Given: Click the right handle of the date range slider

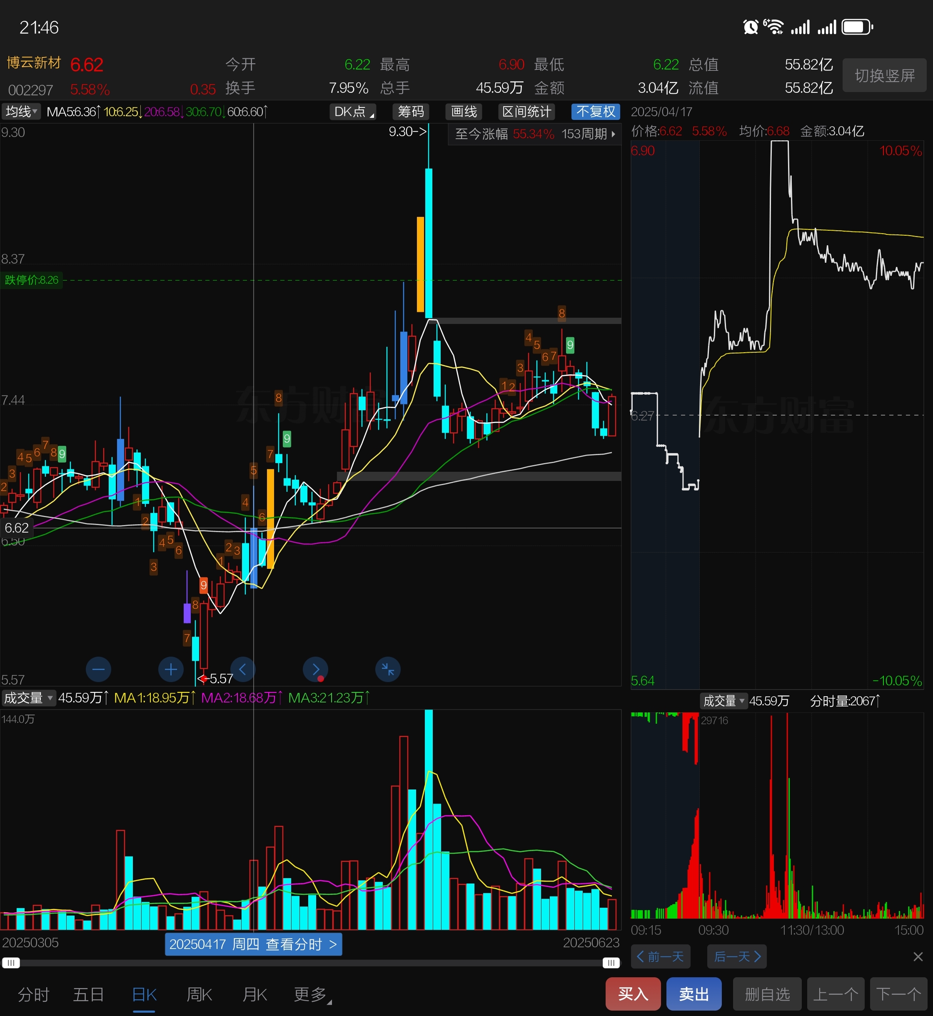Looking at the screenshot, I should coord(611,963).
